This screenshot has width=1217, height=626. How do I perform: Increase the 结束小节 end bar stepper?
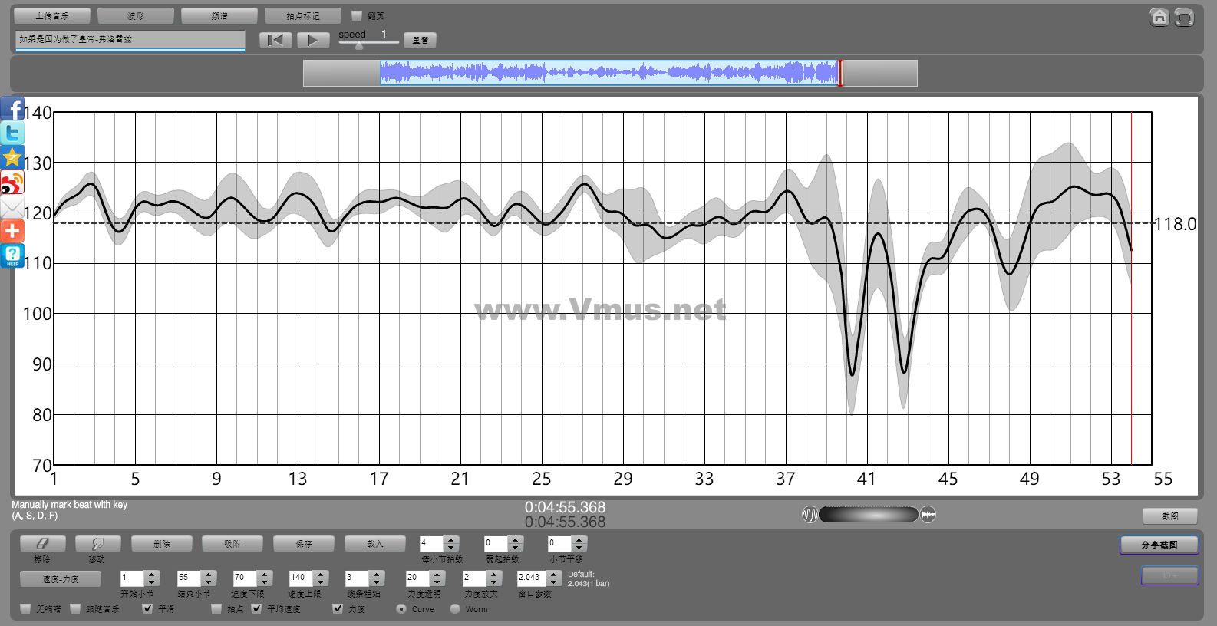click(208, 574)
